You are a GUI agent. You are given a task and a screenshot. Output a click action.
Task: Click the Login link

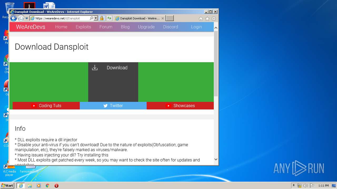pos(196,27)
